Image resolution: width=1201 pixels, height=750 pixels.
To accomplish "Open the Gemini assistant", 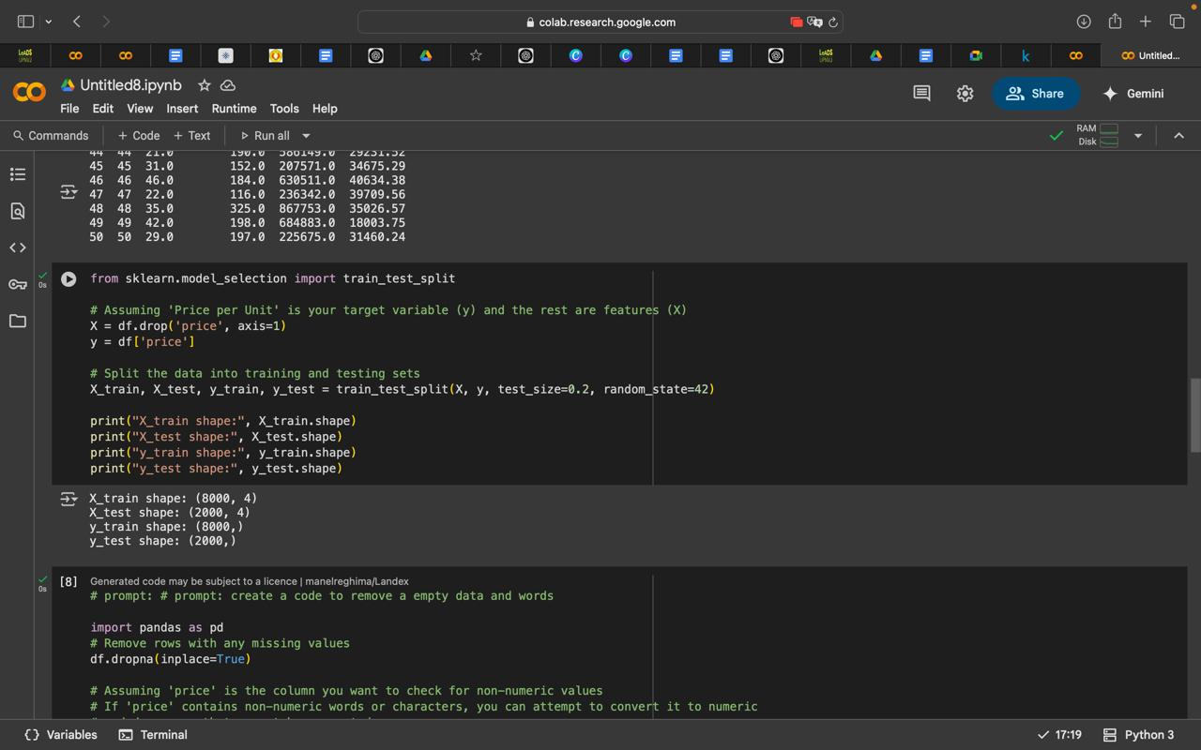I will 1133,93.
